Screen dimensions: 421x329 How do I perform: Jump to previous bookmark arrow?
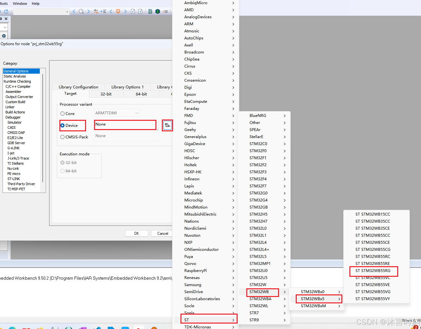click(x=111, y=11)
